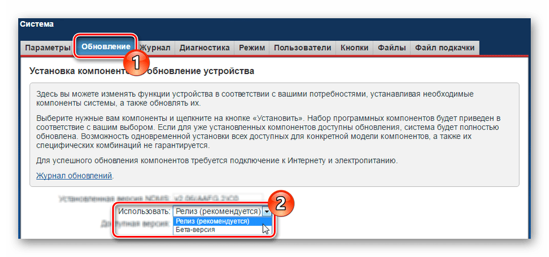Image resolution: width=549 pixels, height=257 pixels.
Task: Switch to the Кнопки tab
Action: point(354,48)
